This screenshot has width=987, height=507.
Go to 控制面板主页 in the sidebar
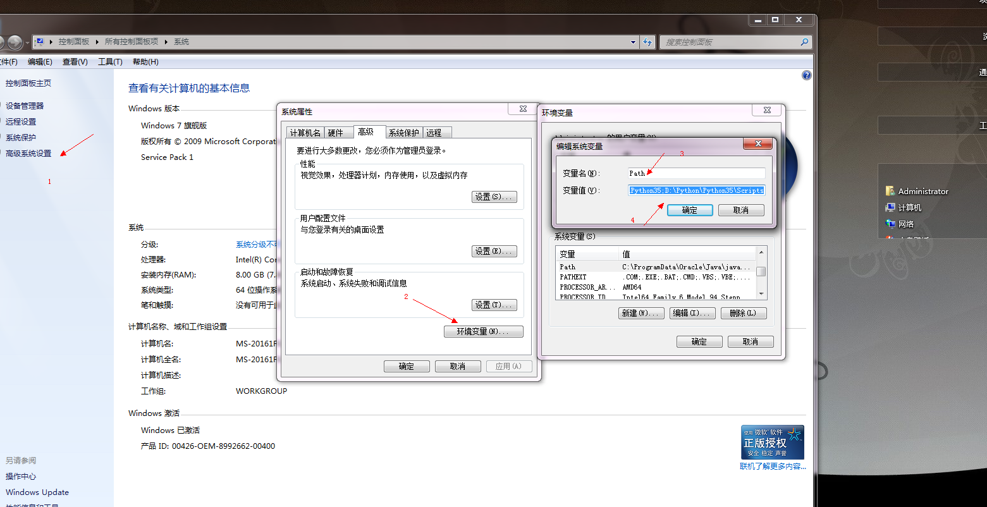pyautogui.click(x=28, y=83)
